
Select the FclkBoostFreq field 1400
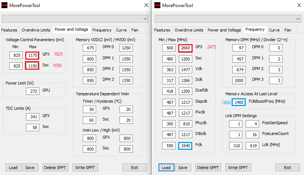pyautogui.click(x=239, y=102)
